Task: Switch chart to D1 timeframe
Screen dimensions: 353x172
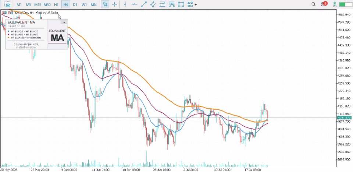Action: 75,4
